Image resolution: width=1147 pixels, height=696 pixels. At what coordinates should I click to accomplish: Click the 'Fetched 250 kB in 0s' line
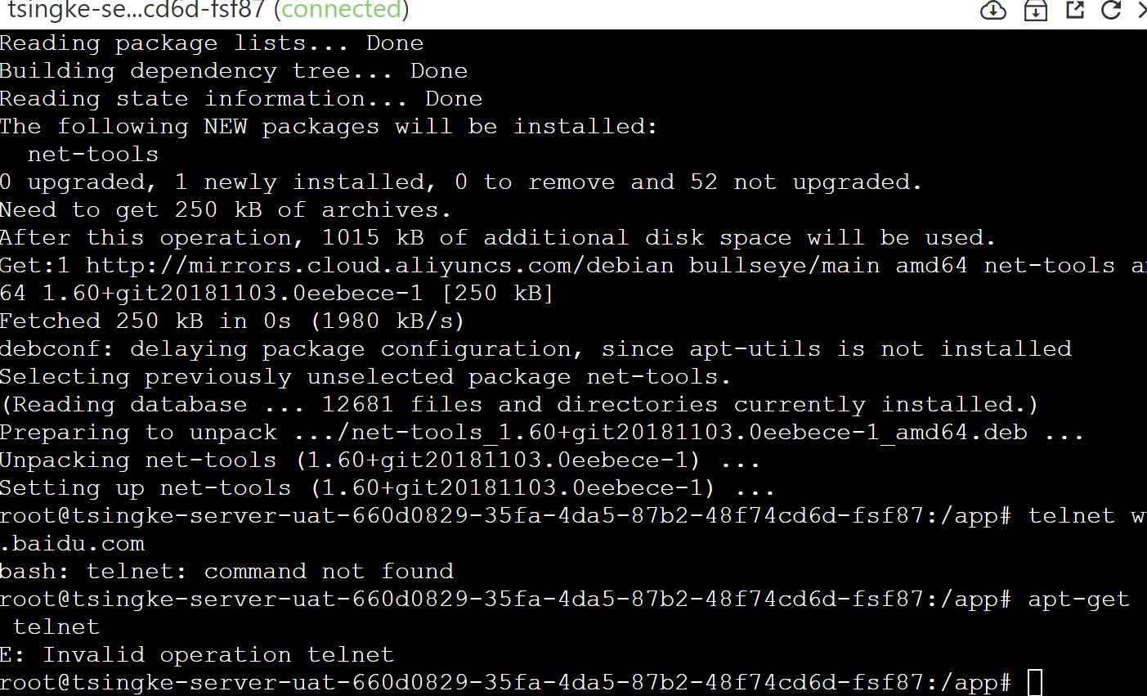[x=232, y=321]
